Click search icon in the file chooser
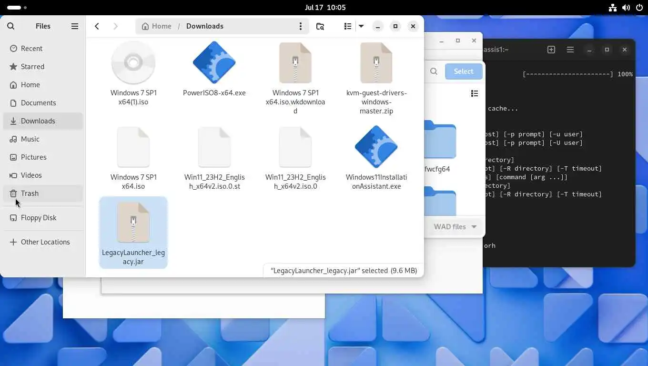The width and height of the screenshot is (648, 366). coord(434,71)
